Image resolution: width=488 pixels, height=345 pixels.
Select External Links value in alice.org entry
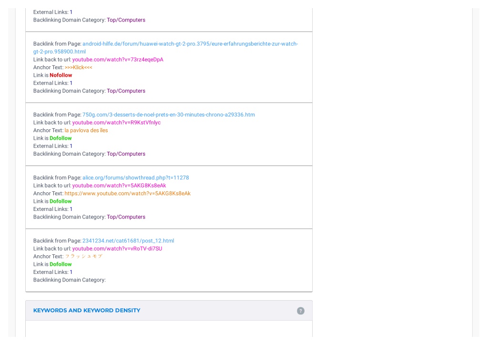tap(71, 209)
